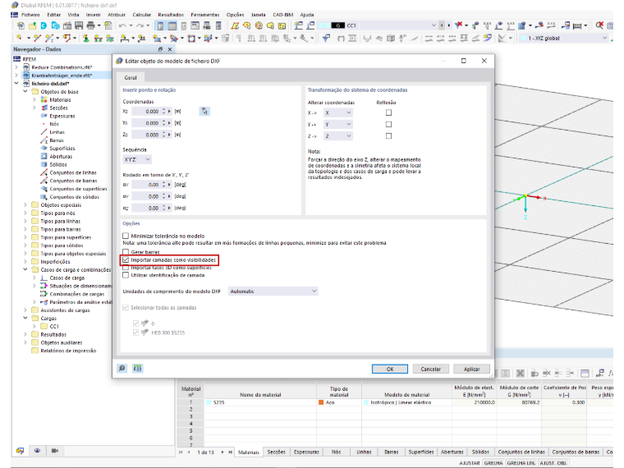Click the save icon in main toolbar

pos(79,25)
